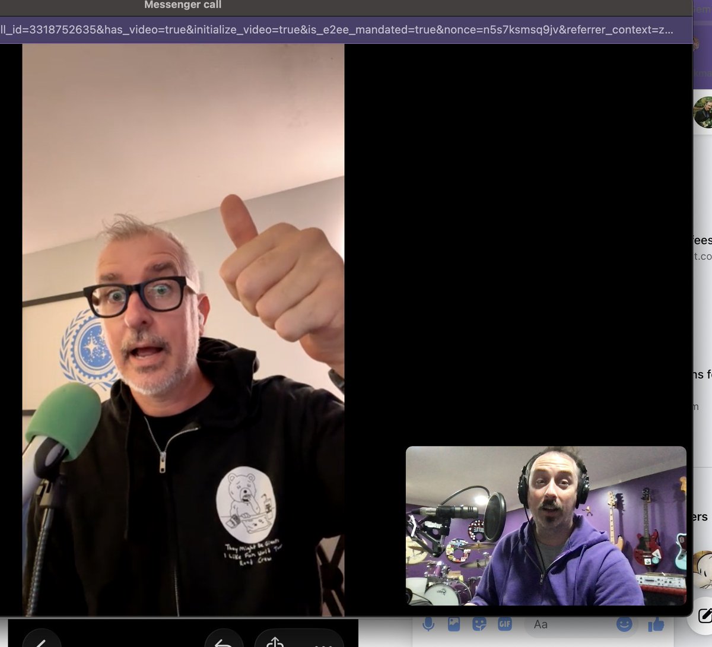This screenshot has width=712, height=647.
Task: Click the compose new message pencil icon
Action: coord(704,616)
